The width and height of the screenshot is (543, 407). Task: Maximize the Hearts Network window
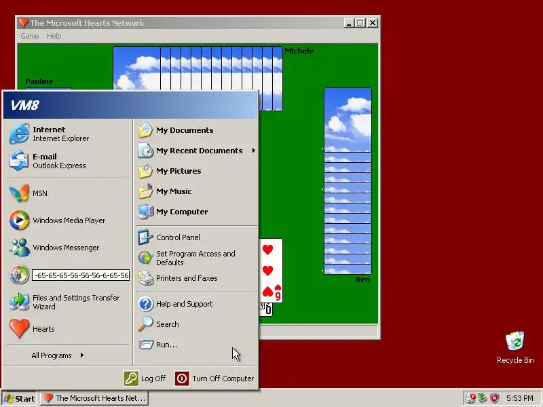(x=360, y=23)
